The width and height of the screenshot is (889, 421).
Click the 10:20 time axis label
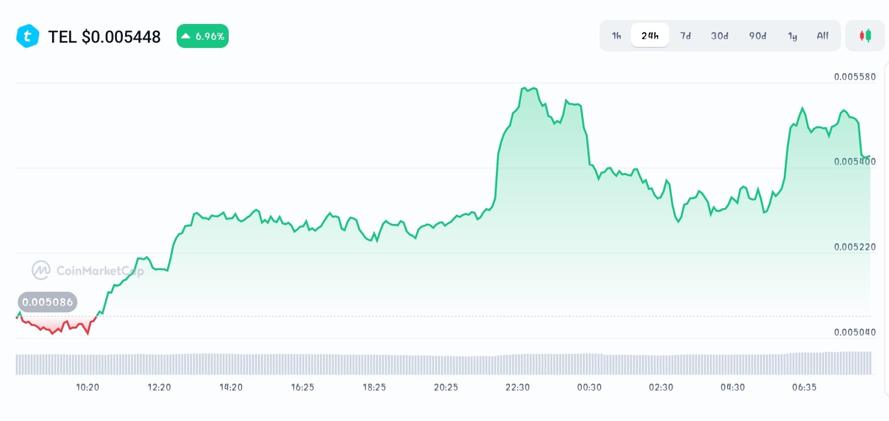(x=88, y=387)
